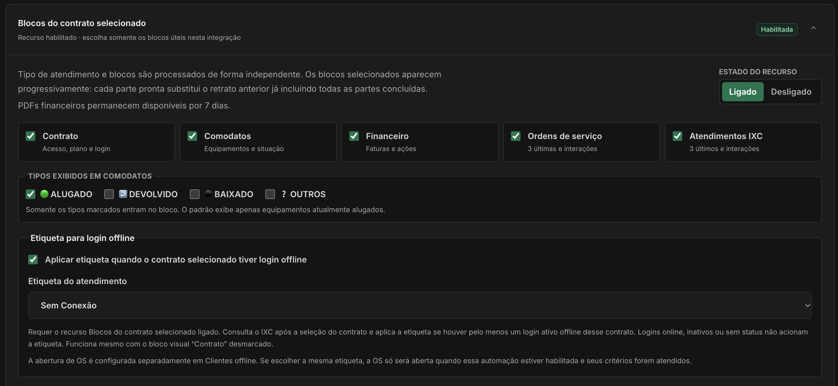The image size is (838, 386).
Task: Uncheck the Atendimentos IXC checkbox
Action: (x=677, y=136)
